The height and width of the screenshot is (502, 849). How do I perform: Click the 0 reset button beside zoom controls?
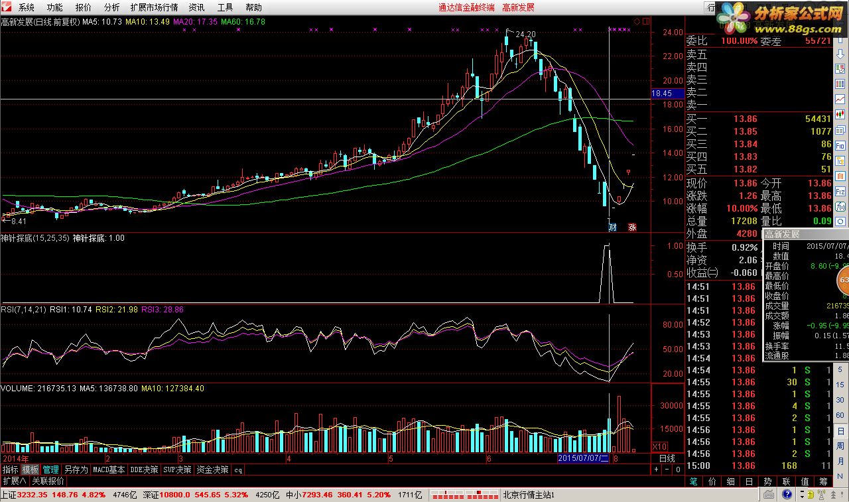pyautogui.click(x=678, y=470)
